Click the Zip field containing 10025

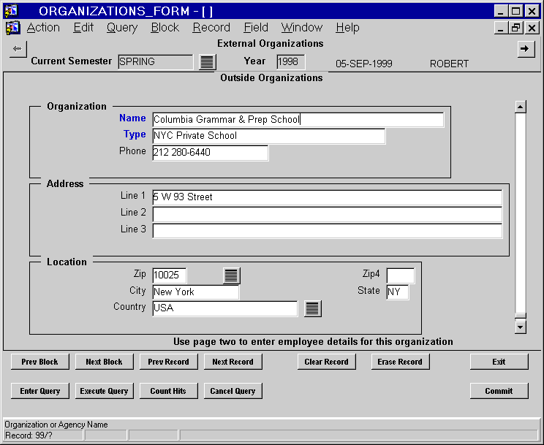pyautogui.click(x=170, y=275)
